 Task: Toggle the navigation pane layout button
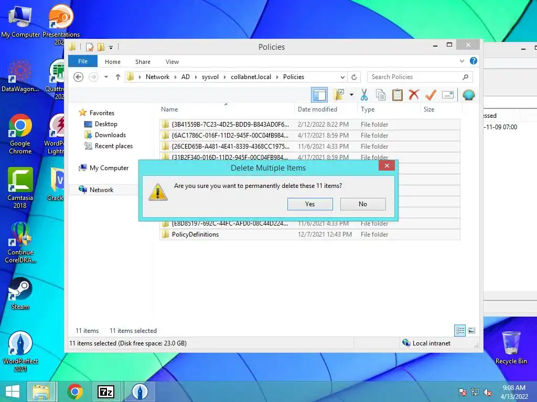click(319, 95)
